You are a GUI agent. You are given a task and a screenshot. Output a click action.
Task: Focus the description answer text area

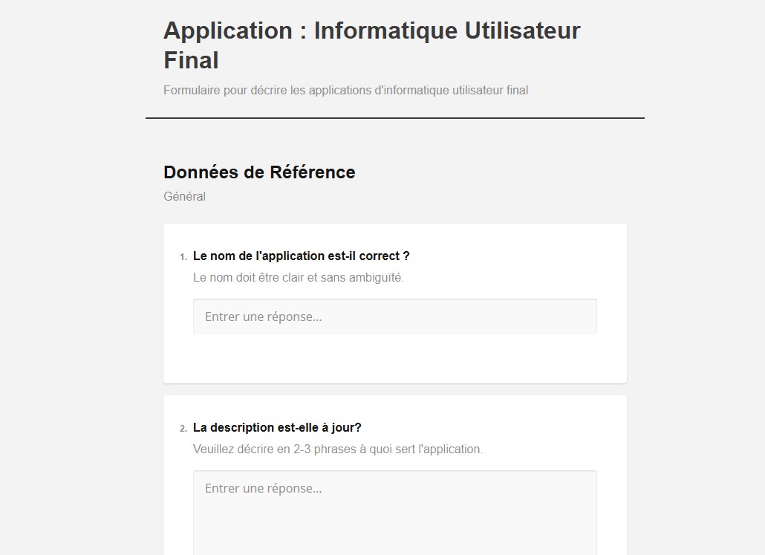394,513
